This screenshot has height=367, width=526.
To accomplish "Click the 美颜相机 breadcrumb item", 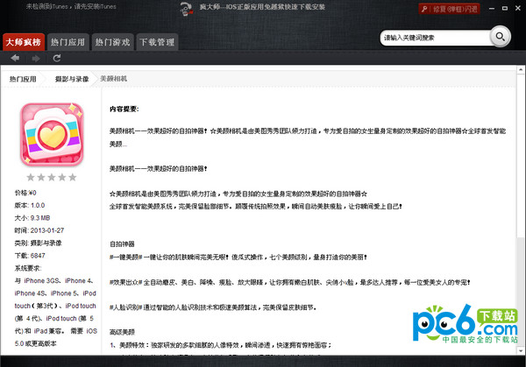I will 113,79.
